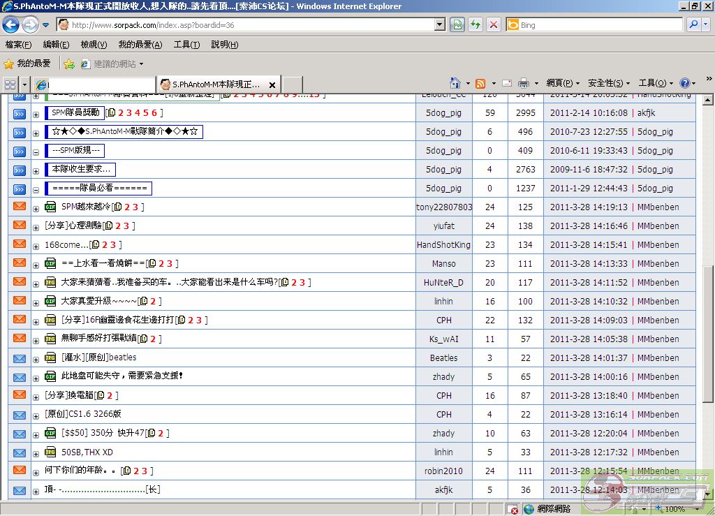Open the 我的最愛 menu in menu bar
Screen dimensions: 715x516
click(x=140, y=45)
